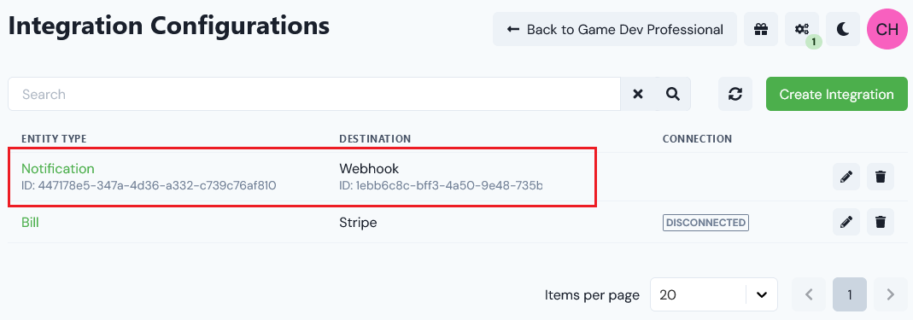Focus the Search input field
This screenshot has height=320, width=913.
coord(314,94)
